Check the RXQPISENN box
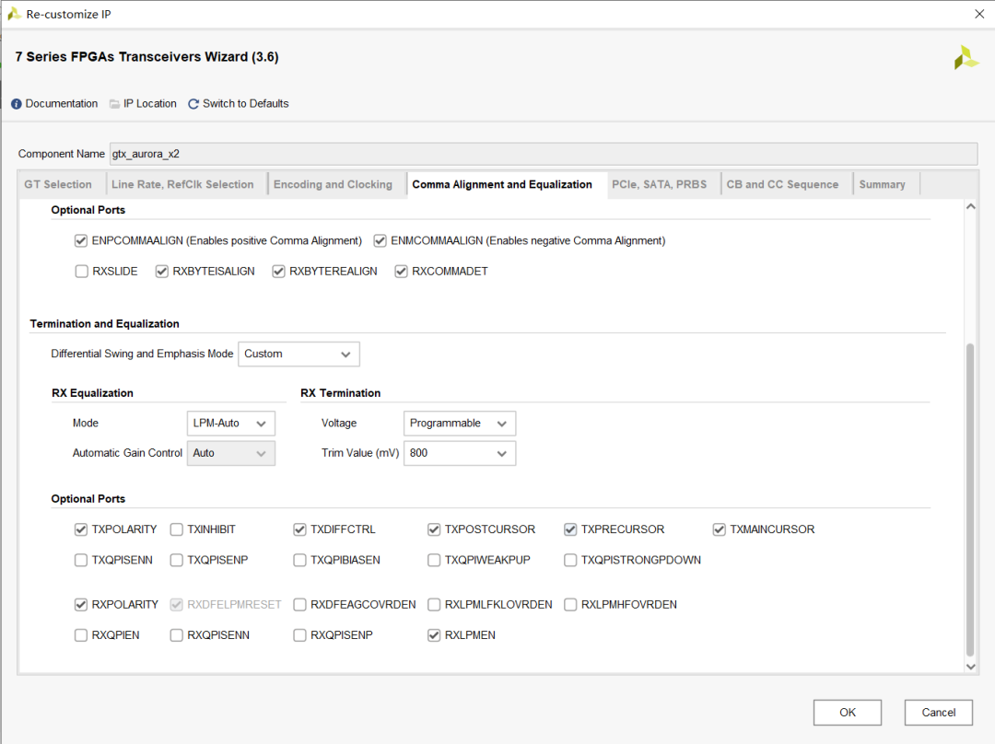The height and width of the screenshot is (744, 995). click(176, 635)
